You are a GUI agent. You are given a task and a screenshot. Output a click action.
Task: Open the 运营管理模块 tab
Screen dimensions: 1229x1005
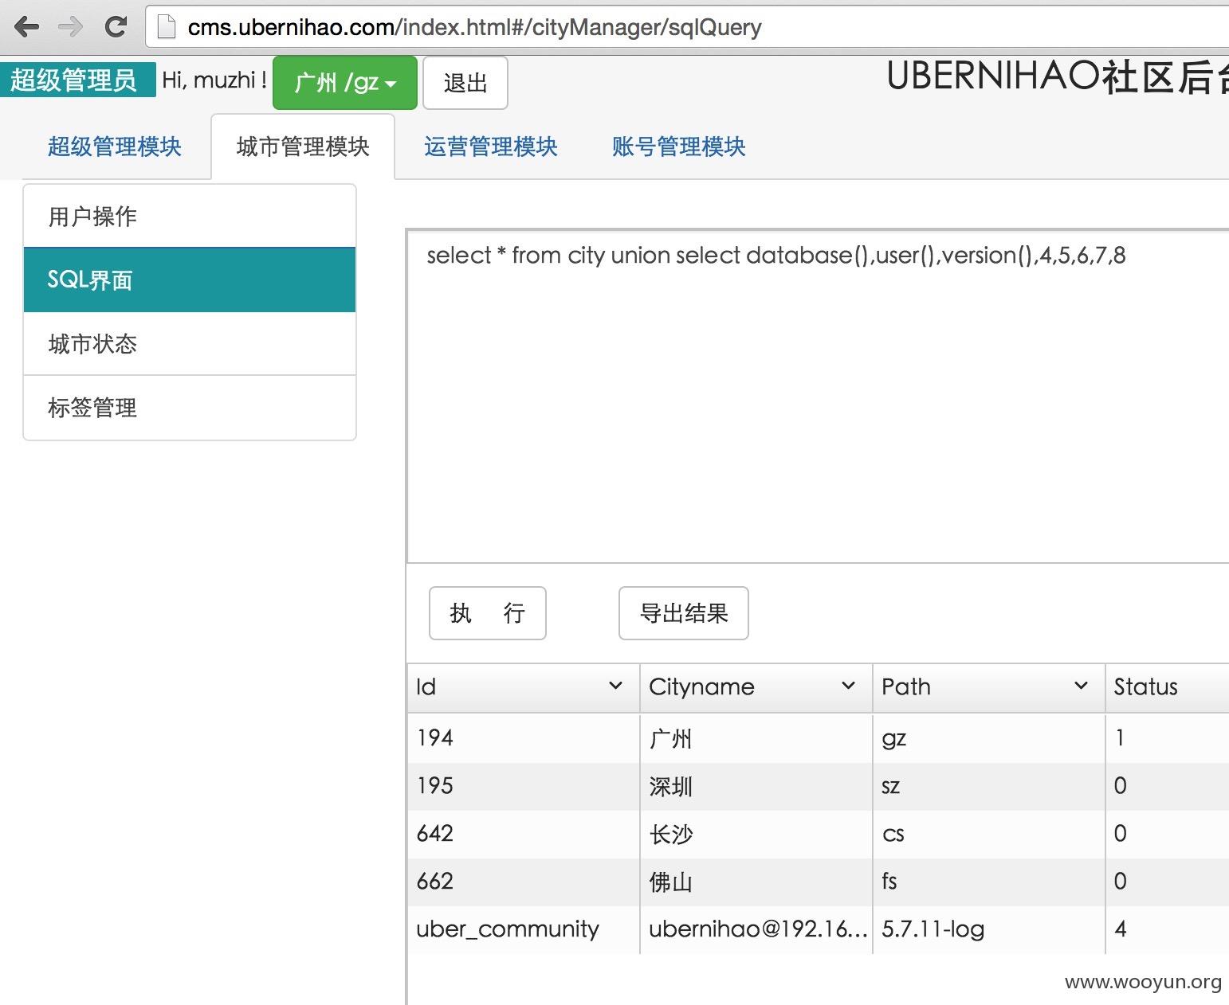coord(490,147)
